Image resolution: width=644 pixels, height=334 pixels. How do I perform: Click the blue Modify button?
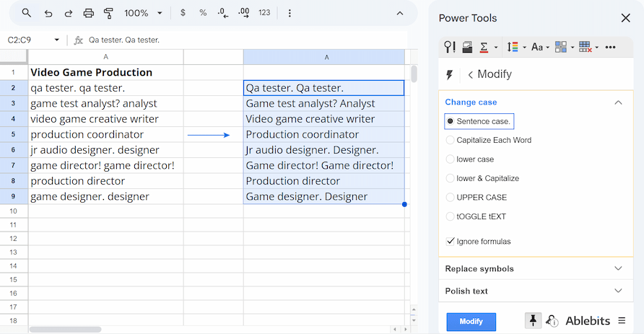click(471, 322)
